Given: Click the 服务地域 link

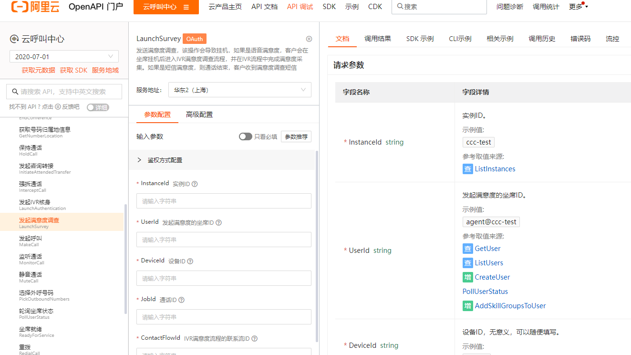Looking at the screenshot, I should [105, 70].
